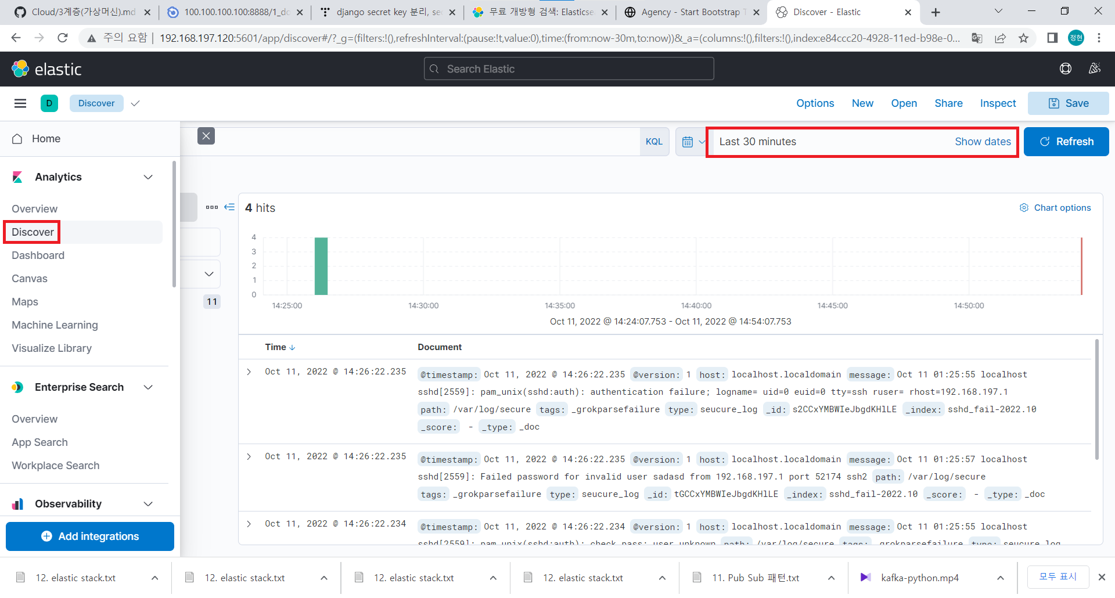Click the Chart options gear link
The image size is (1115, 598).
pyautogui.click(x=1055, y=208)
